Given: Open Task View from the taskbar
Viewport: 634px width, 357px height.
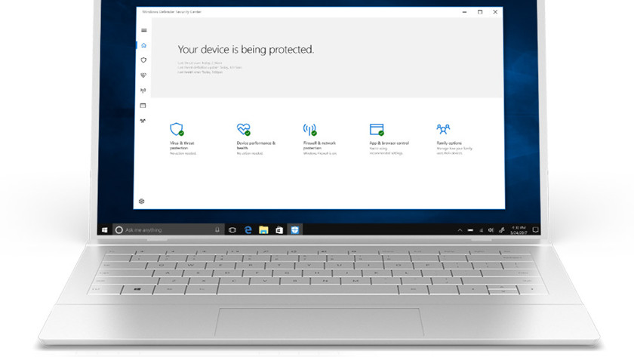Looking at the screenshot, I should [x=232, y=229].
